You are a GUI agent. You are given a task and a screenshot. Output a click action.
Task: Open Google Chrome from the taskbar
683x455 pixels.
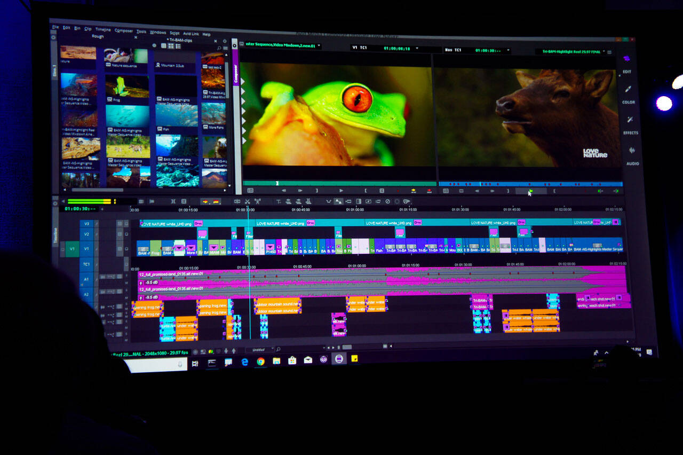(260, 362)
